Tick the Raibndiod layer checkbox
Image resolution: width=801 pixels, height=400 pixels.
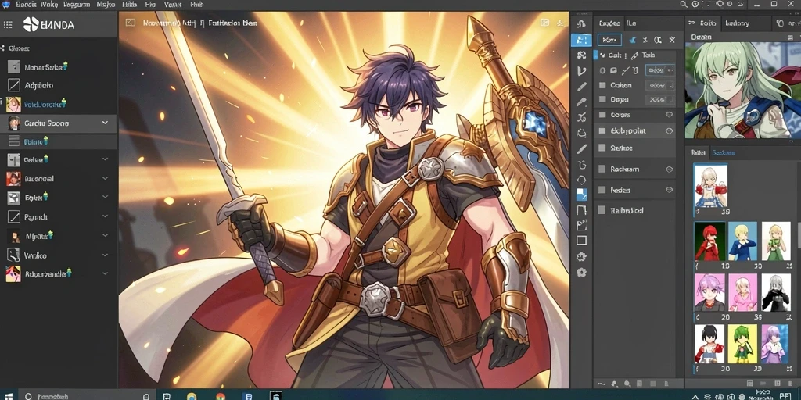[x=602, y=210]
